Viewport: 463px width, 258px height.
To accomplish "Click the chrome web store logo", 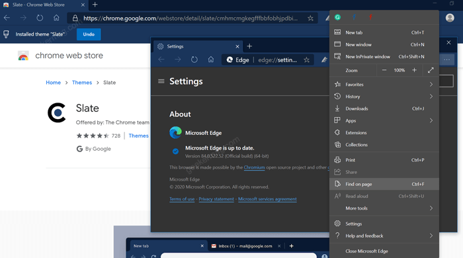I will tap(23, 56).
